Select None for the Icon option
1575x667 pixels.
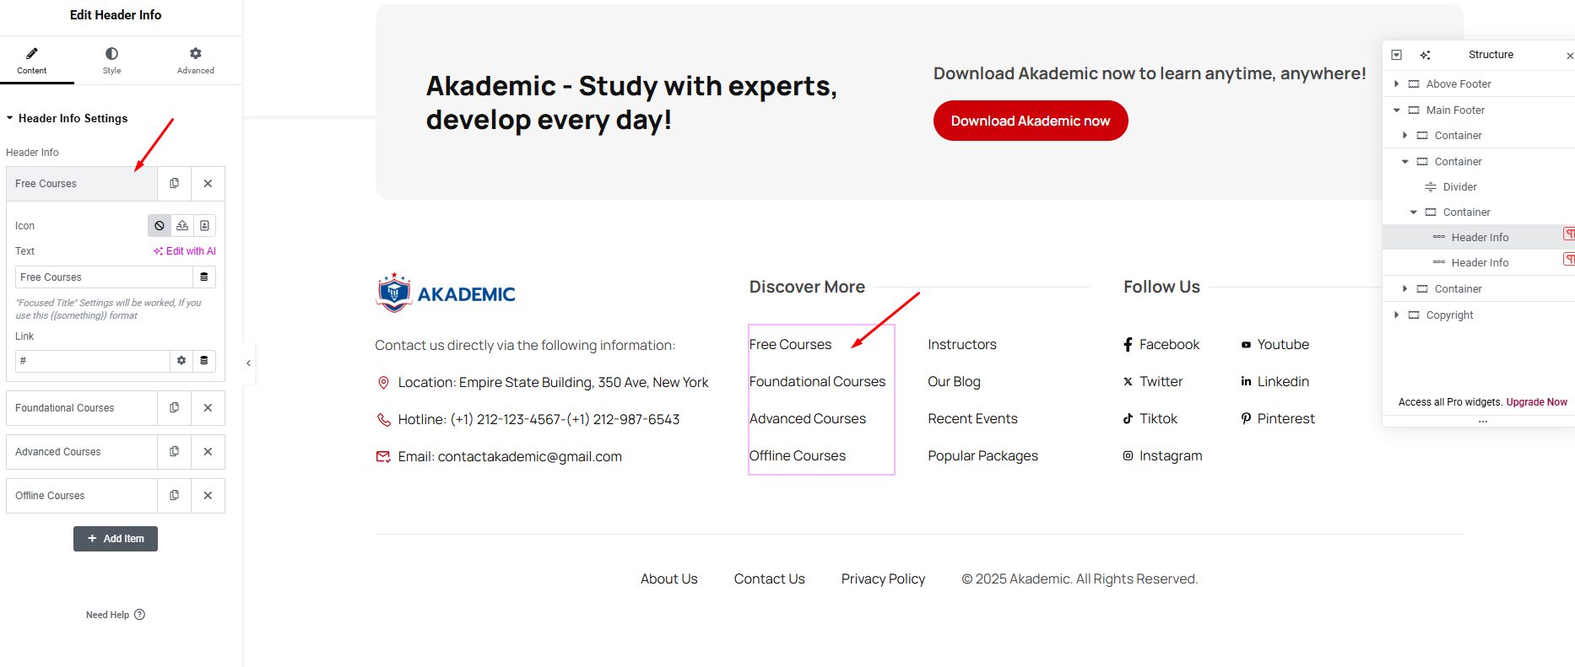coord(160,226)
